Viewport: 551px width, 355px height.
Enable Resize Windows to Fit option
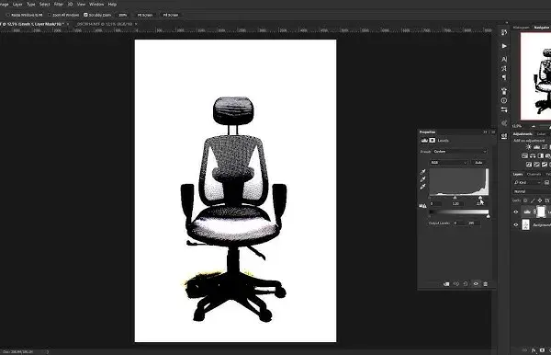[x=8, y=15]
